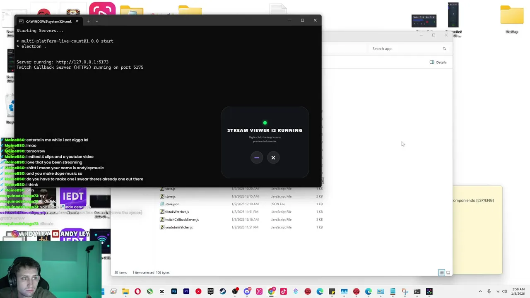530x298 pixels.
Task: Close the Stream Viewer is Running popup
Action: [x=273, y=158]
